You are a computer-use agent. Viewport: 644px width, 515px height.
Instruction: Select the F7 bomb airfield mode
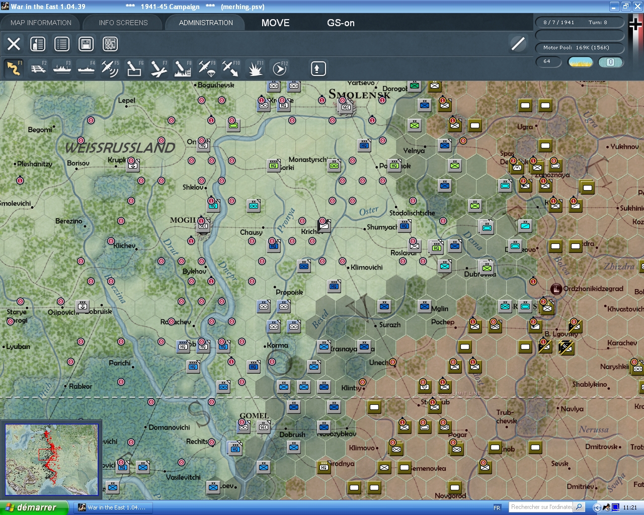point(158,68)
